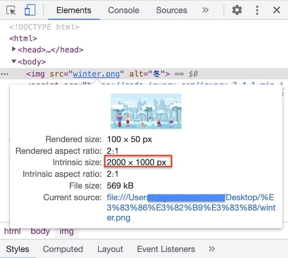Screen dimensions: 288x258
Task: Select body in the breadcrumb bar
Action: click(x=40, y=231)
